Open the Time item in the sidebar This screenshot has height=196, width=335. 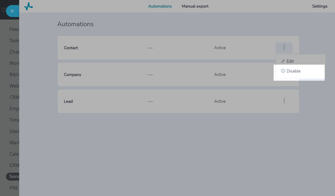pyautogui.click(x=14, y=120)
